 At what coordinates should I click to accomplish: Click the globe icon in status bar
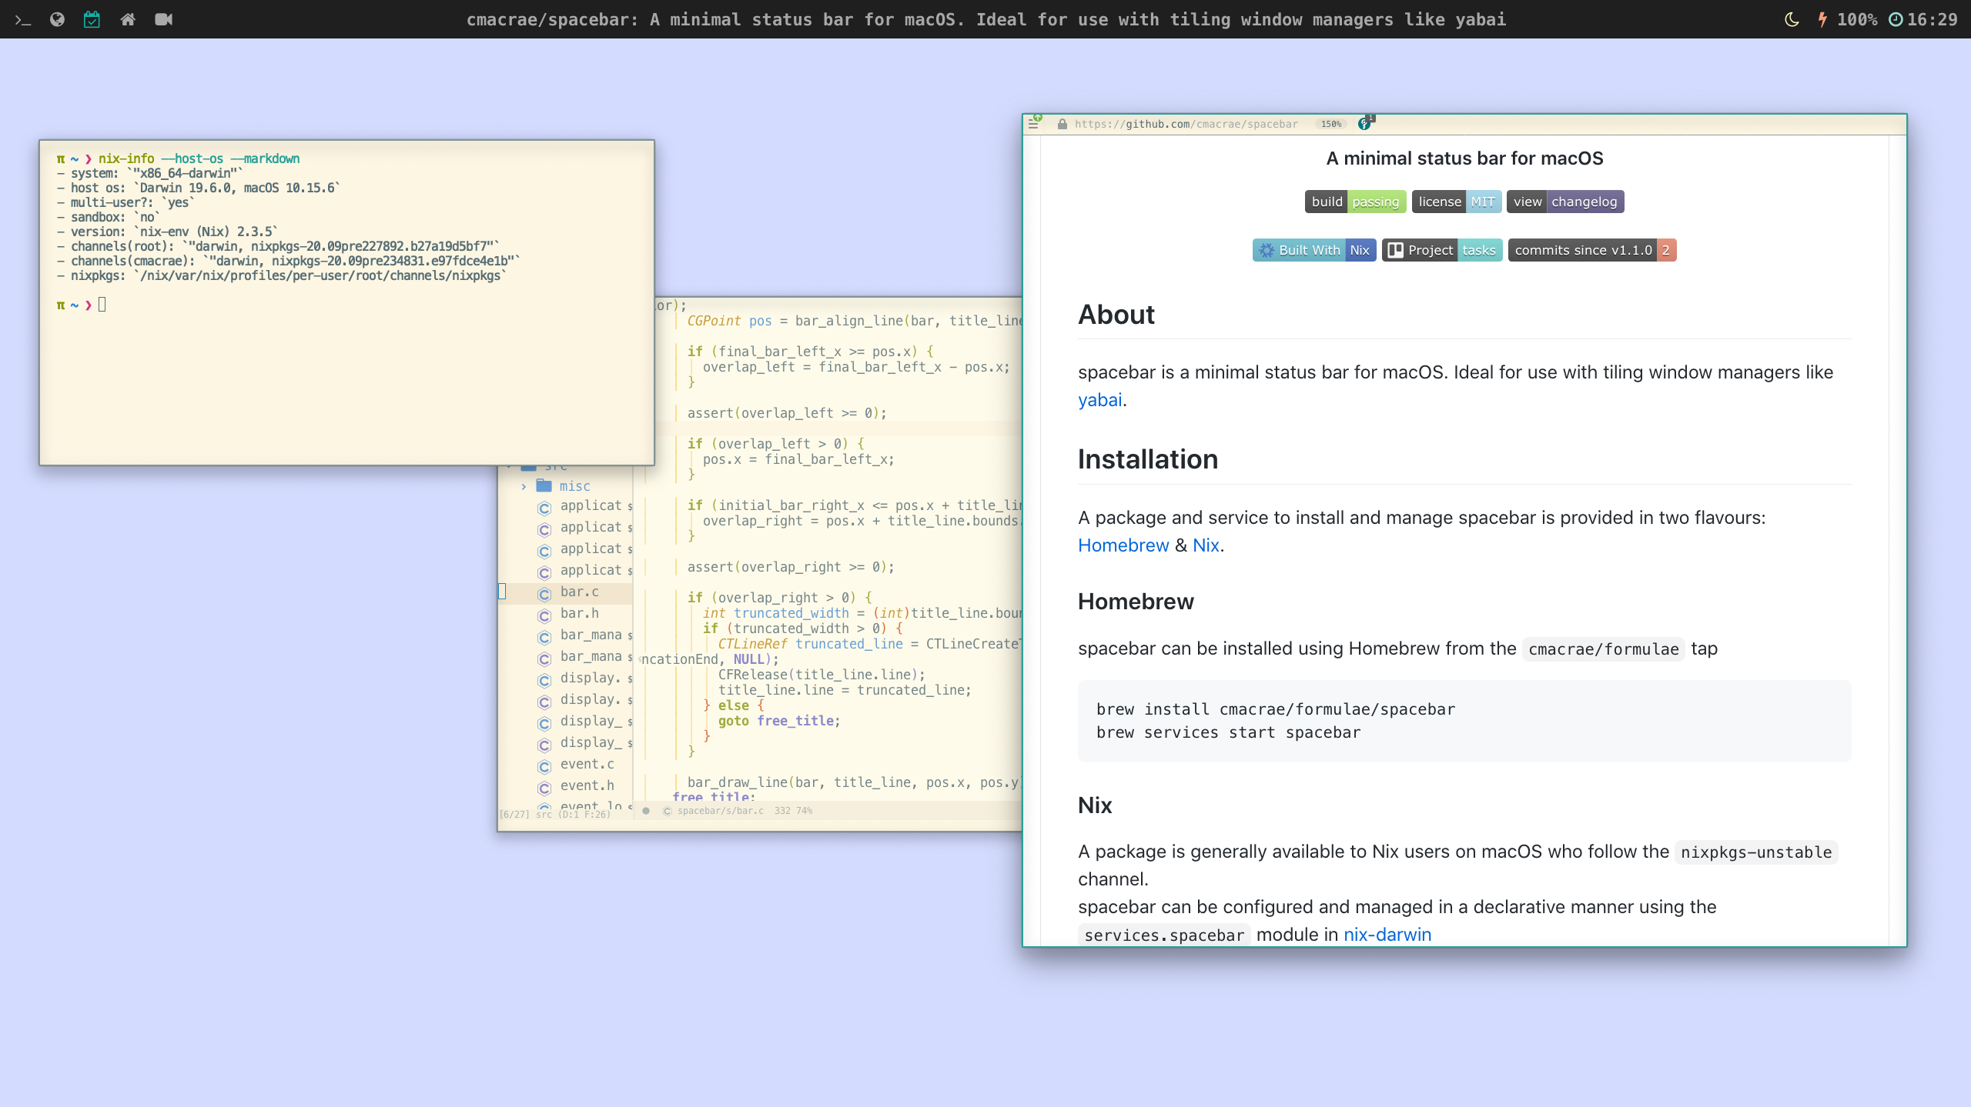coord(57,19)
